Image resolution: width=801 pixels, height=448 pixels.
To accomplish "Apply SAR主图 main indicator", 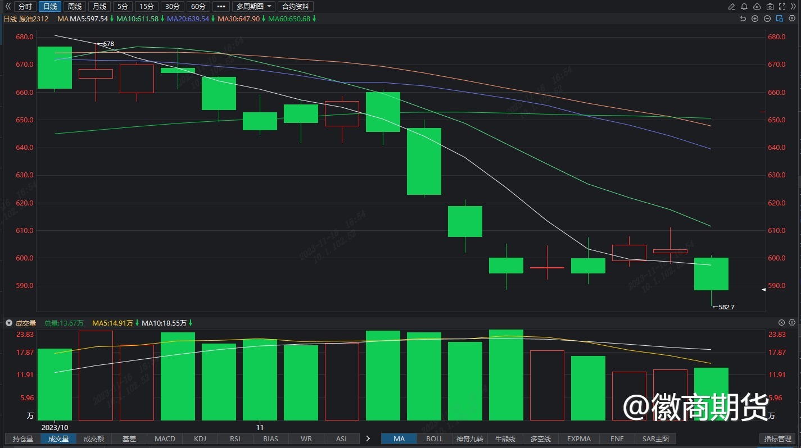I will tap(655, 438).
